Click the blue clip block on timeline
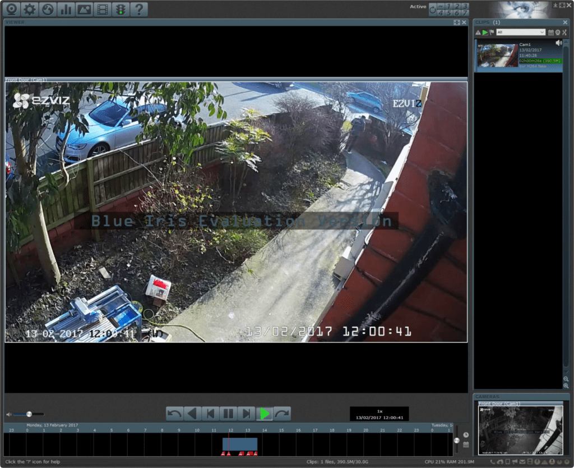Screen dimensions: 574x468 click(240, 443)
